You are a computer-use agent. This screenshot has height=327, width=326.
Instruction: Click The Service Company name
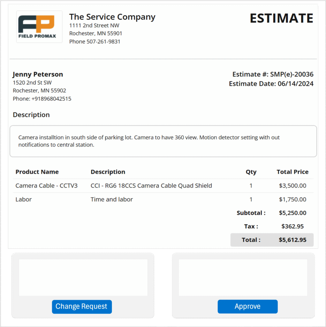112,17
